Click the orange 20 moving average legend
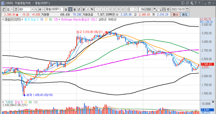The width and height of the screenshot is (216, 114). 46,20
